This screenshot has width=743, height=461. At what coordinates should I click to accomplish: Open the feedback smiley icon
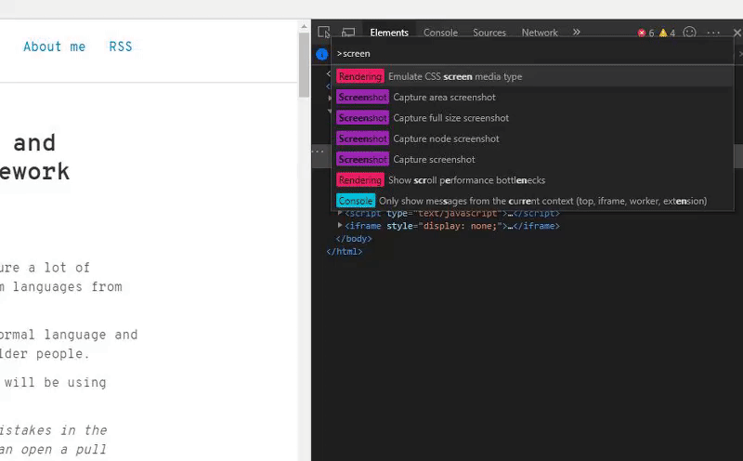689,33
